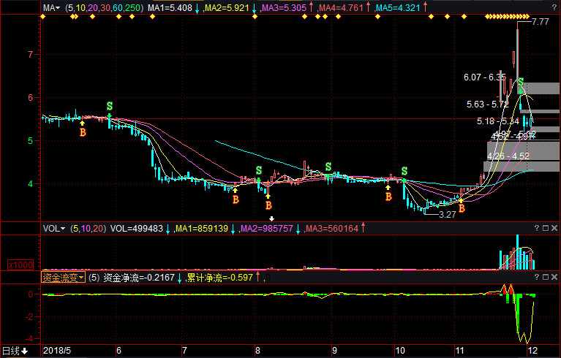Maximize the 资金流变 sub-chart panel
Image resolution: width=561 pixels, height=358 pixels.
point(546,277)
